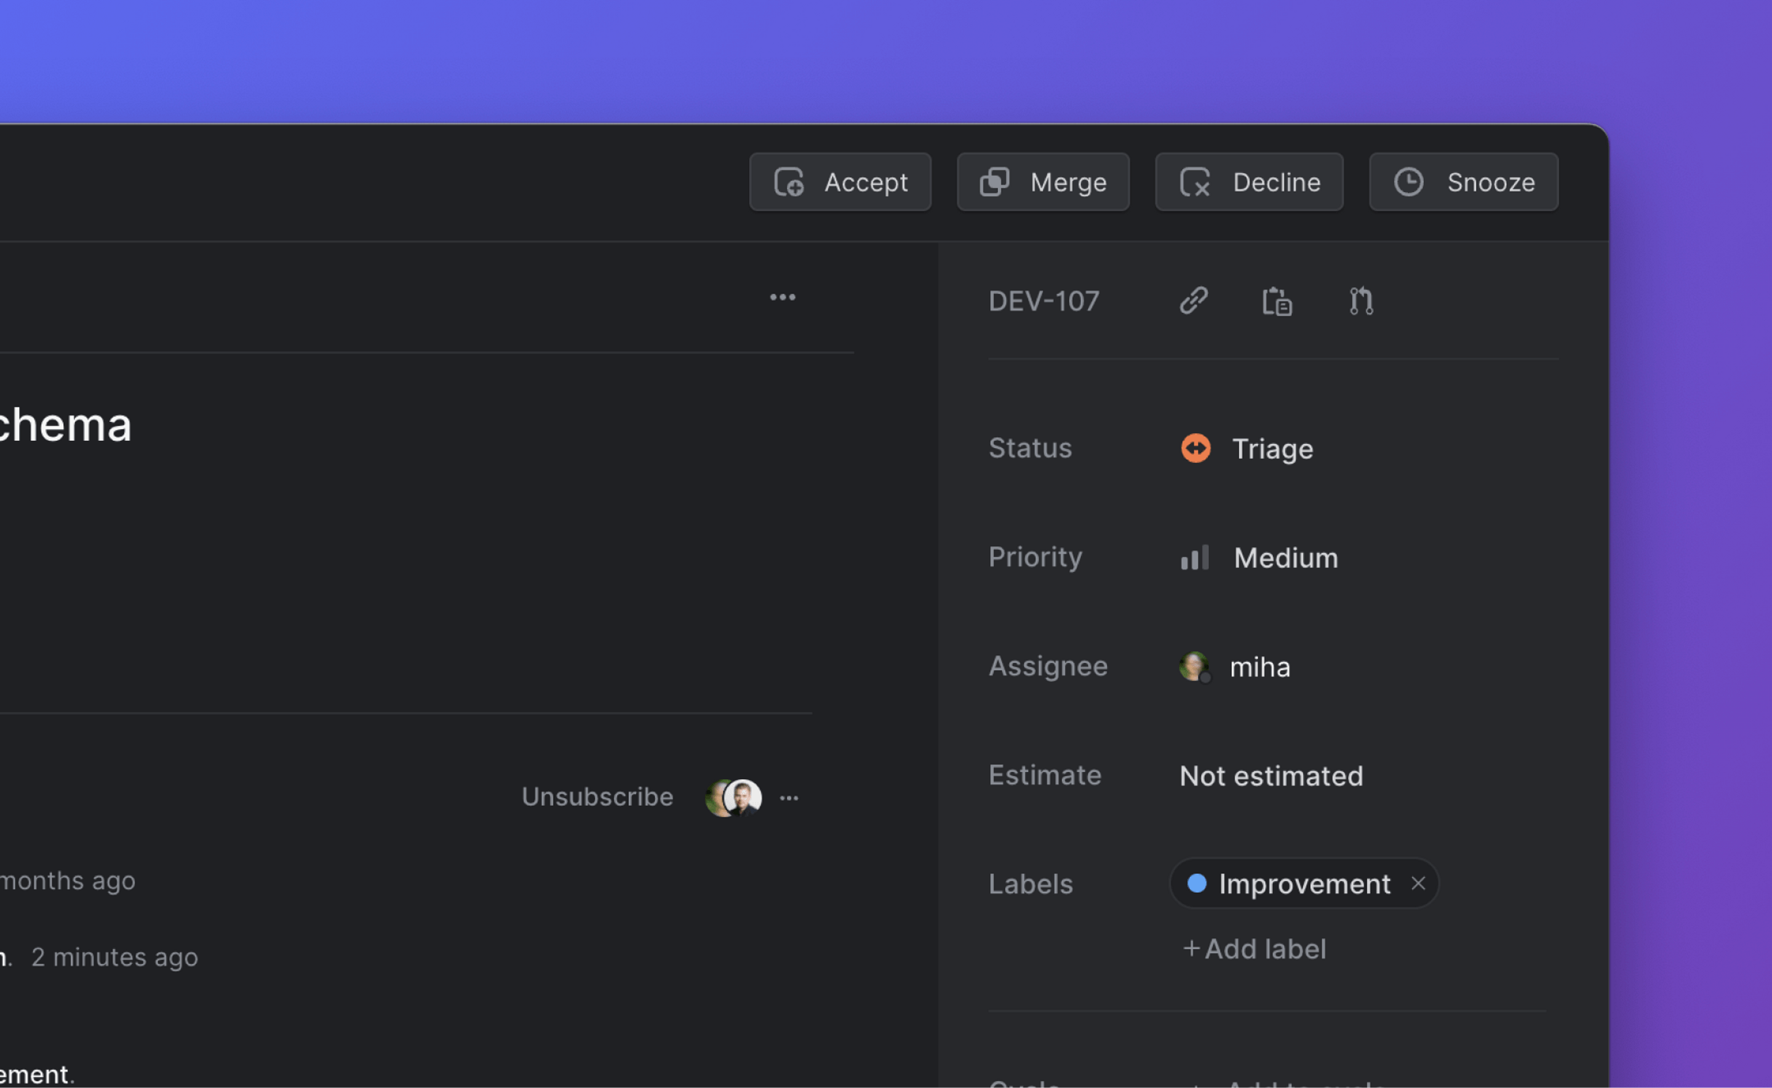Click the orange Triage status icon
1772x1088 pixels.
coord(1195,448)
